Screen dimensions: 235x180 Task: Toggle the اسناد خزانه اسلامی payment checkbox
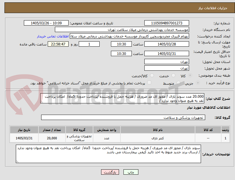(149, 83)
